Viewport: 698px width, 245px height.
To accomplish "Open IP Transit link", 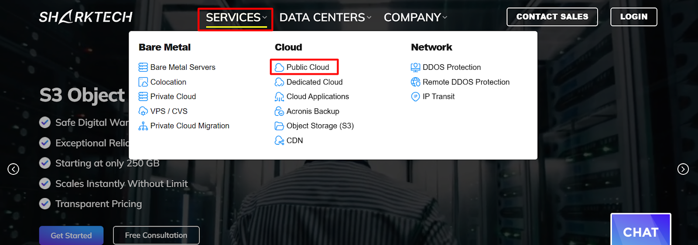I will point(438,96).
